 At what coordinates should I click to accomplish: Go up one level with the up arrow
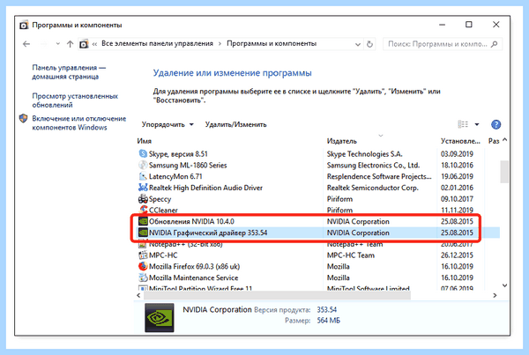(70, 44)
